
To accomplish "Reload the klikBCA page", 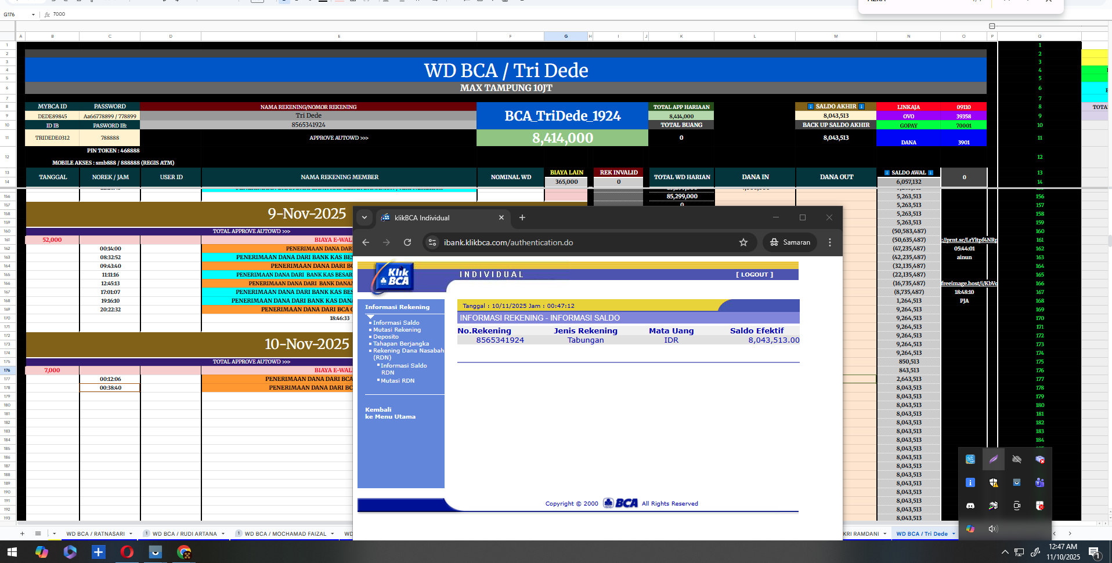I will pyautogui.click(x=407, y=242).
